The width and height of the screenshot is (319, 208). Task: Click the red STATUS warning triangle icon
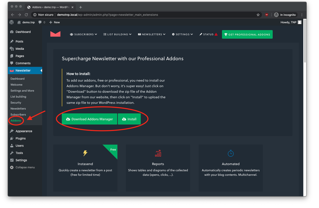tap(216, 34)
